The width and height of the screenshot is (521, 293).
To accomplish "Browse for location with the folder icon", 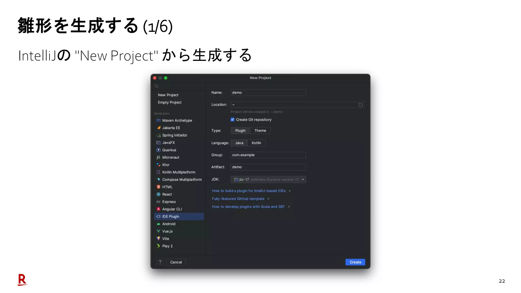I will pyautogui.click(x=360, y=105).
